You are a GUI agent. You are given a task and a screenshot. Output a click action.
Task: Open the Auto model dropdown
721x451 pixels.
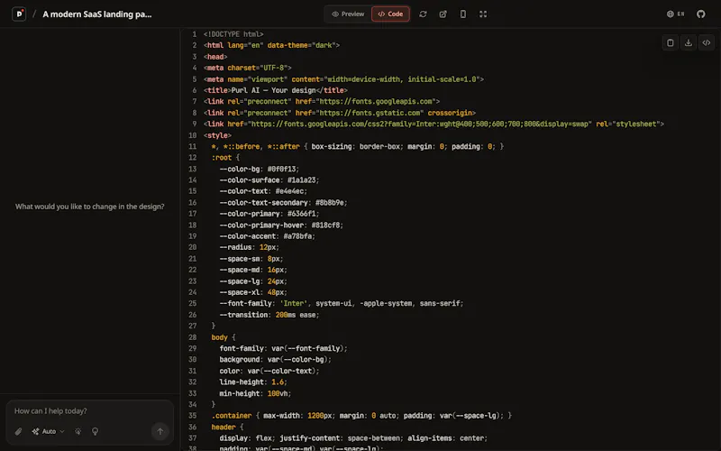point(49,432)
